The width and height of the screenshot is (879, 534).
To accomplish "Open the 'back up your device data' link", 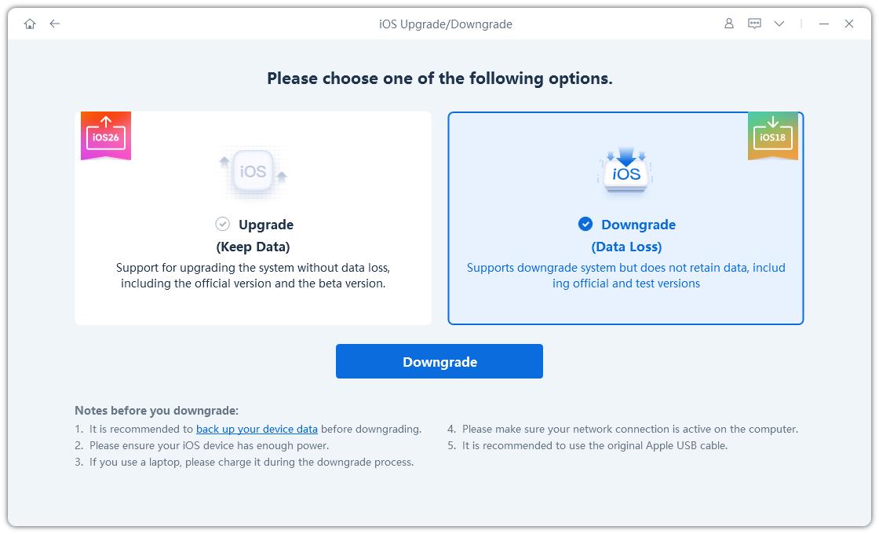I will (257, 429).
